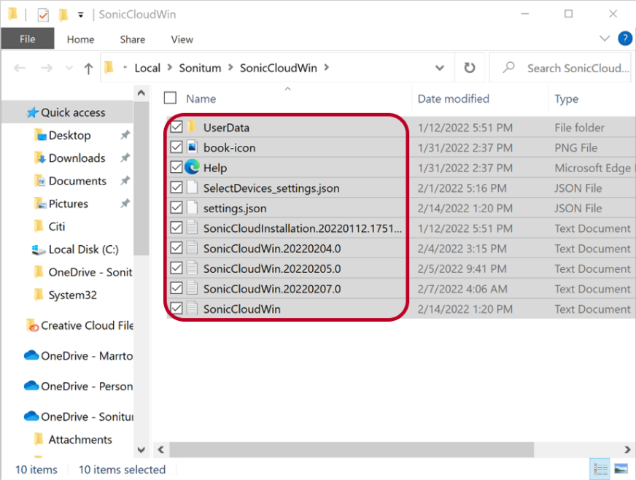
Task: Click the Sonitum breadcrumb in address bar
Action: tap(200, 68)
